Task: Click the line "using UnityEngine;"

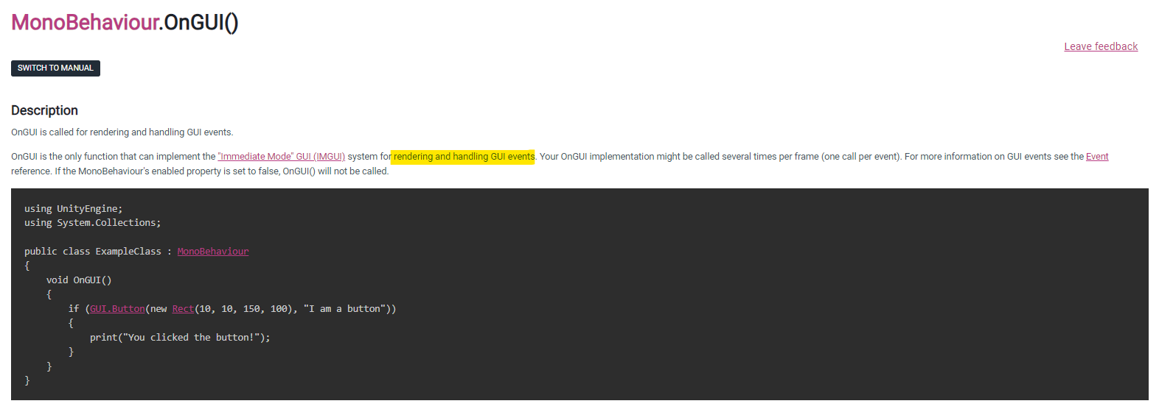Action: (74, 209)
